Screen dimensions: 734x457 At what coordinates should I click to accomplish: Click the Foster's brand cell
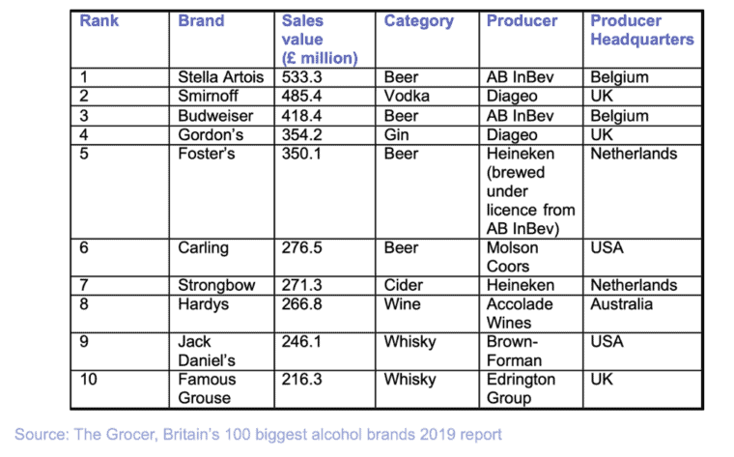pyautogui.click(x=220, y=154)
